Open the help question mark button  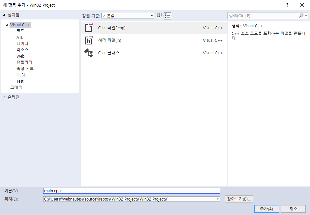point(287,5)
